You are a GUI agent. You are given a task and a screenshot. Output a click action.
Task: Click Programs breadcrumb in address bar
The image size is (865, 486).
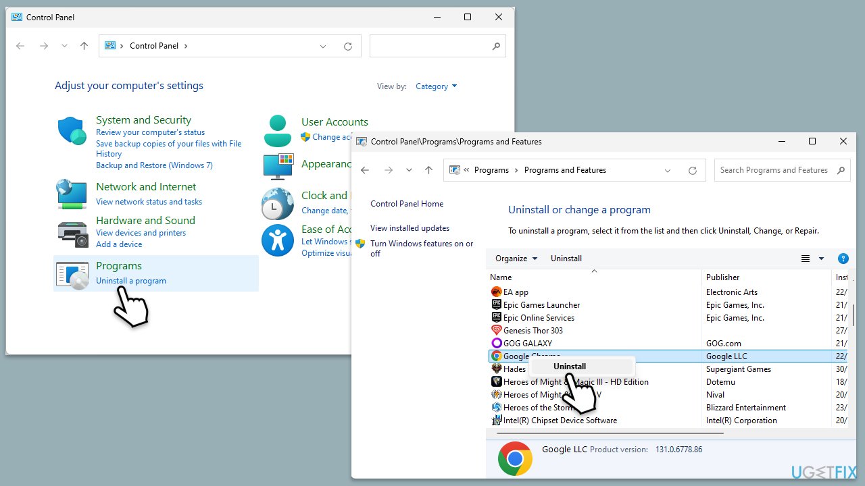pos(491,170)
